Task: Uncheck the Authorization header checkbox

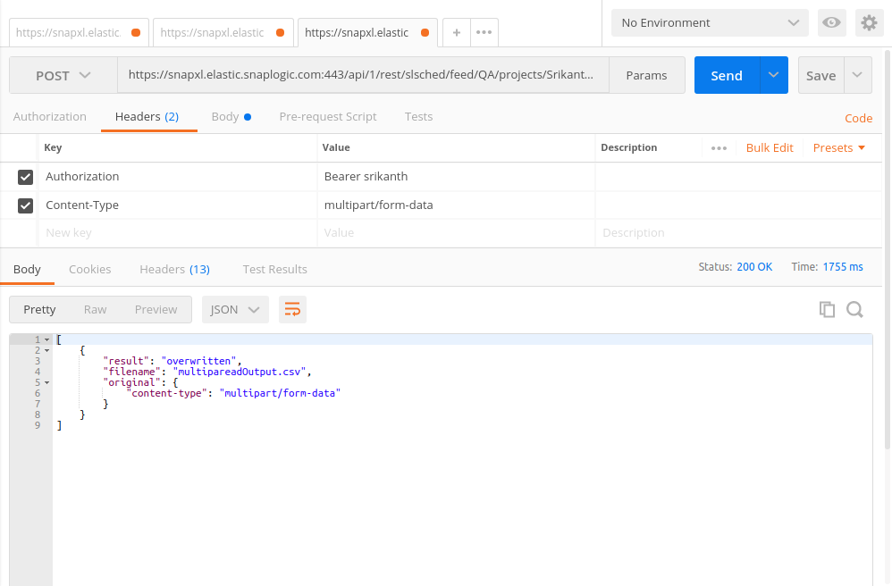Action: [26, 177]
